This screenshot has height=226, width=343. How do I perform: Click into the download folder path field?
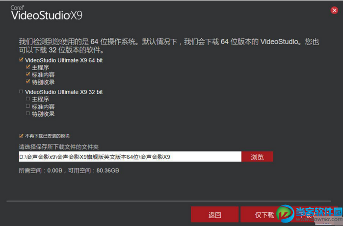point(130,157)
